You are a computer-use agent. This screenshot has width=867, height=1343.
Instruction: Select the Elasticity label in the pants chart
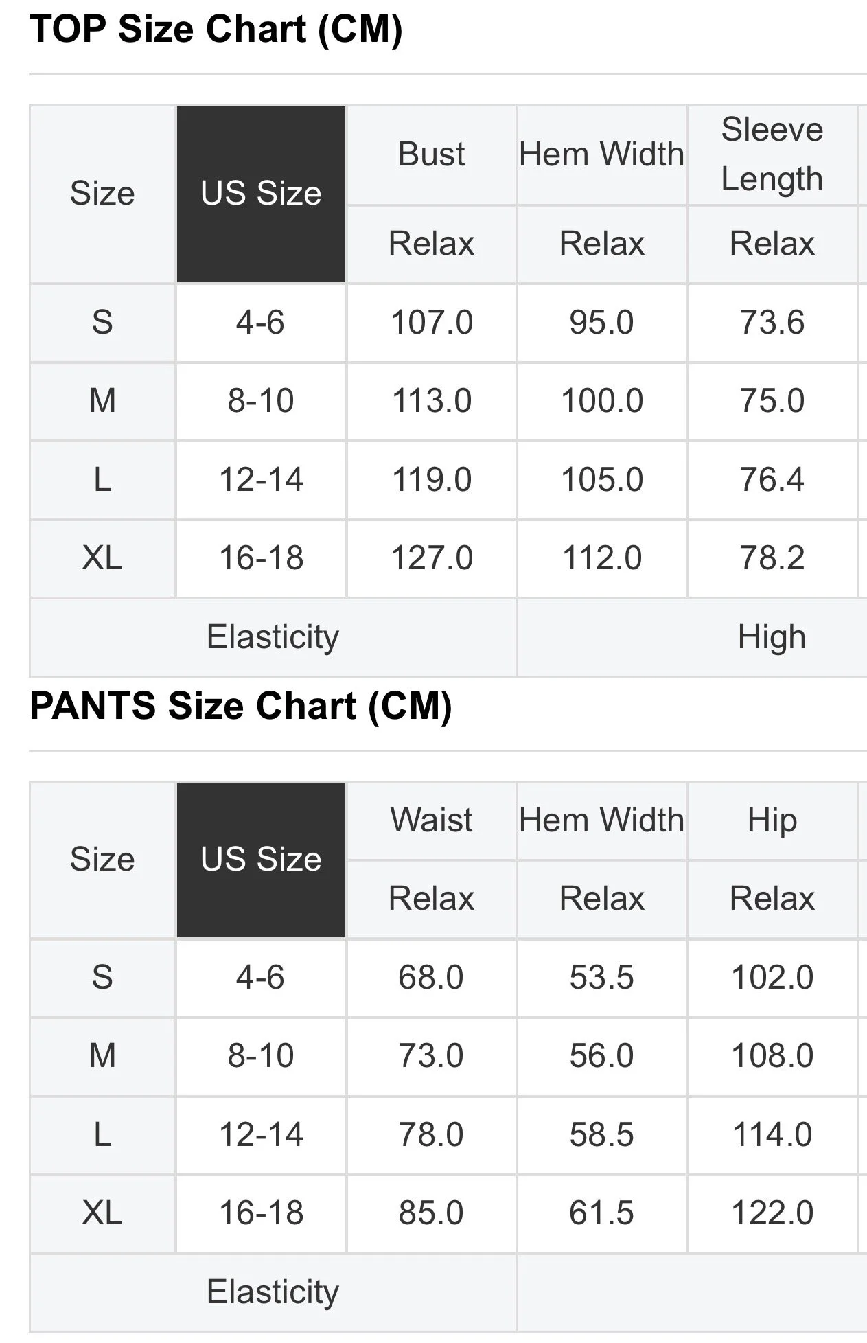click(273, 1292)
